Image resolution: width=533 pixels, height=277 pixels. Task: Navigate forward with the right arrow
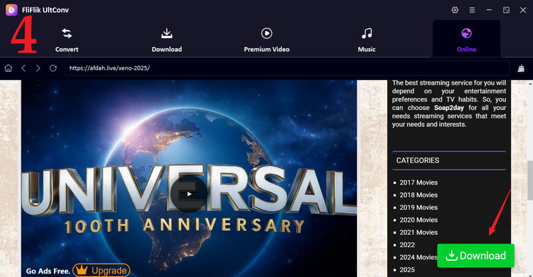(x=38, y=68)
